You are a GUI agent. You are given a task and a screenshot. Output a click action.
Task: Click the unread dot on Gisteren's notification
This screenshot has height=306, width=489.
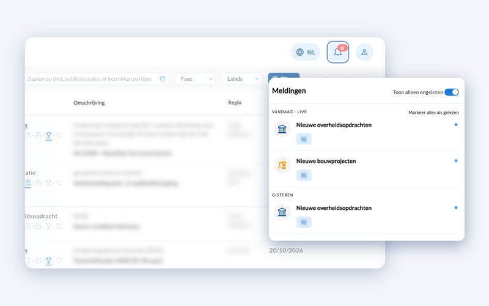(456, 207)
